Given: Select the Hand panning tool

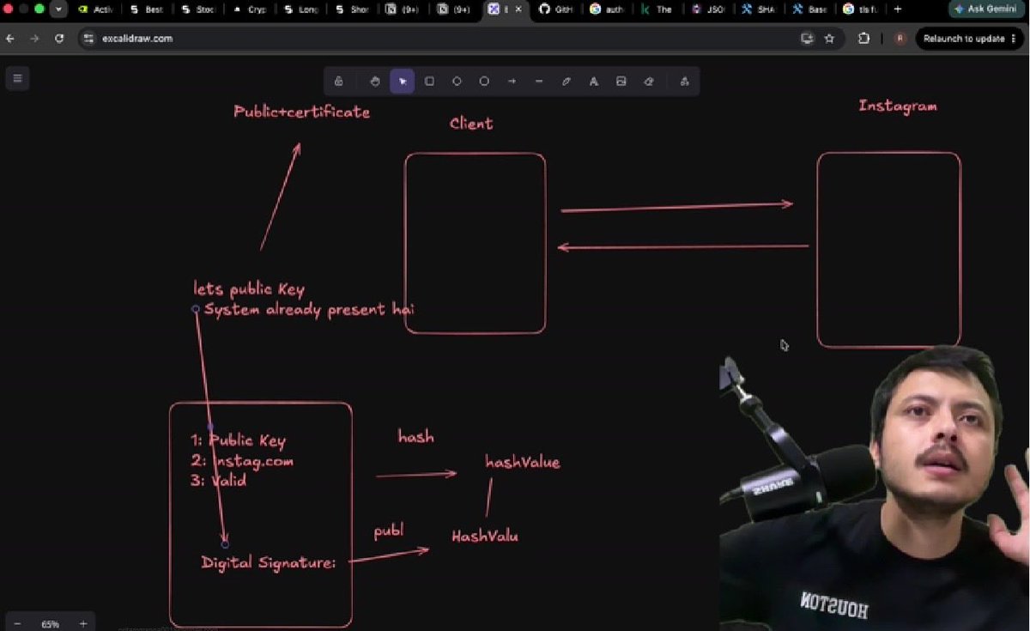Looking at the screenshot, I should (x=375, y=82).
